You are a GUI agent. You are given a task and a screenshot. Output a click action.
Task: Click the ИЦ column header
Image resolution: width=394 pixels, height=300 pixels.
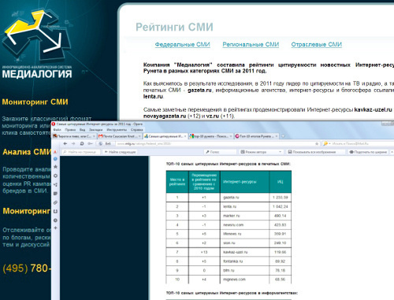[x=281, y=182]
